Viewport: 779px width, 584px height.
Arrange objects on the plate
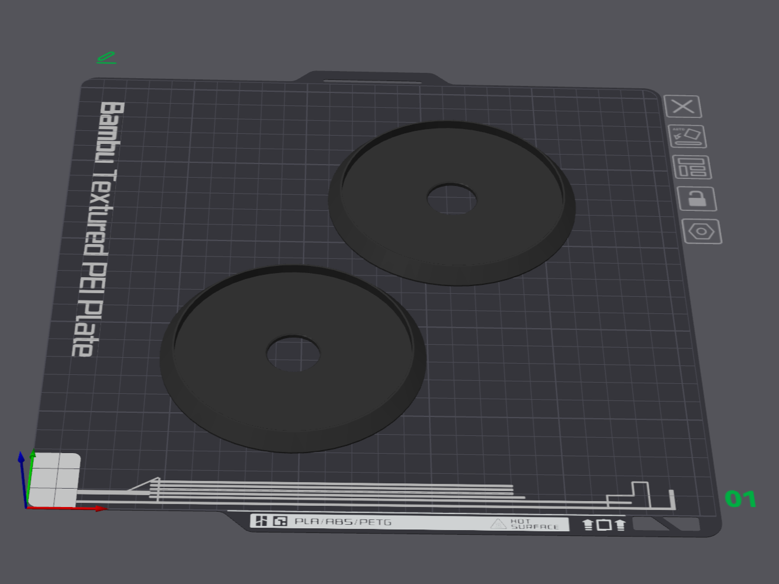pos(692,167)
